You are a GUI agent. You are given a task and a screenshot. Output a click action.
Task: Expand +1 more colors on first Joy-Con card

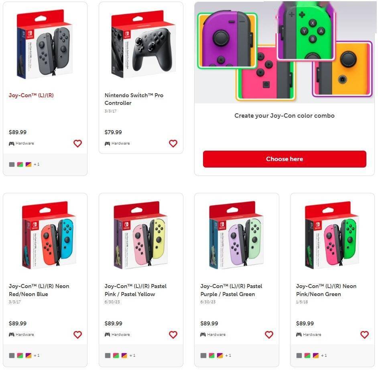pos(37,164)
